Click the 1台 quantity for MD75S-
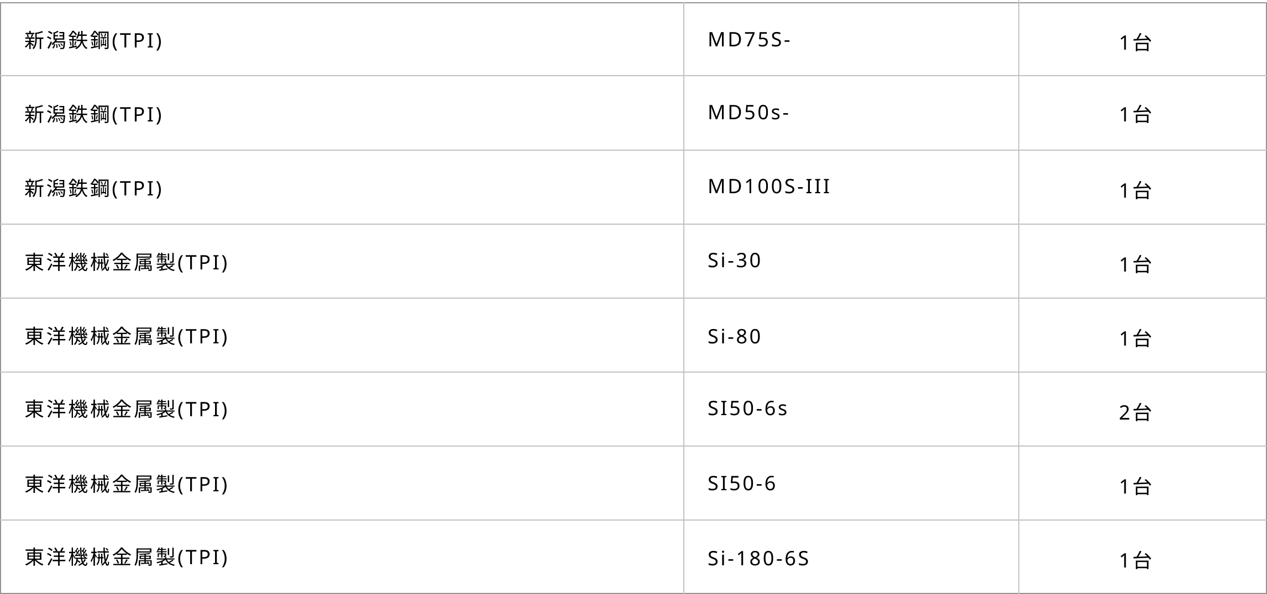The width and height of the screenshot is (1267, 594). click(x=1135, y=43)
